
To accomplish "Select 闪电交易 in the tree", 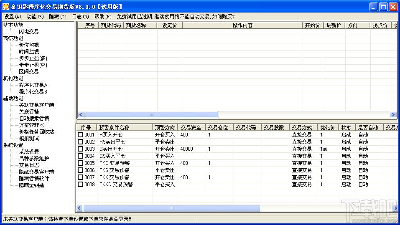I will pos(29,32).
